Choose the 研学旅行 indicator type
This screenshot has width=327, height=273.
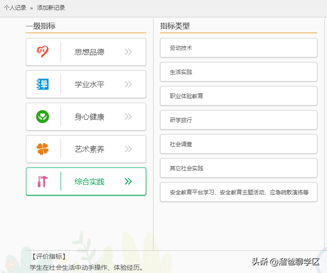[x=239, y=120]
